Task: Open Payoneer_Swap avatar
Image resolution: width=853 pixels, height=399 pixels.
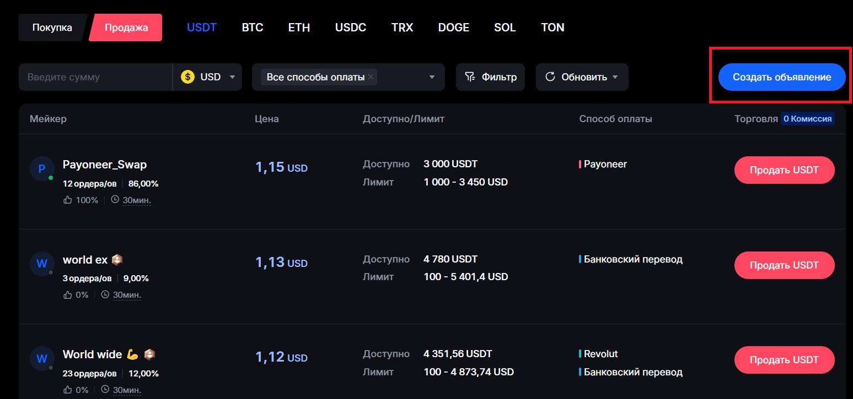Action: [41, 169]
